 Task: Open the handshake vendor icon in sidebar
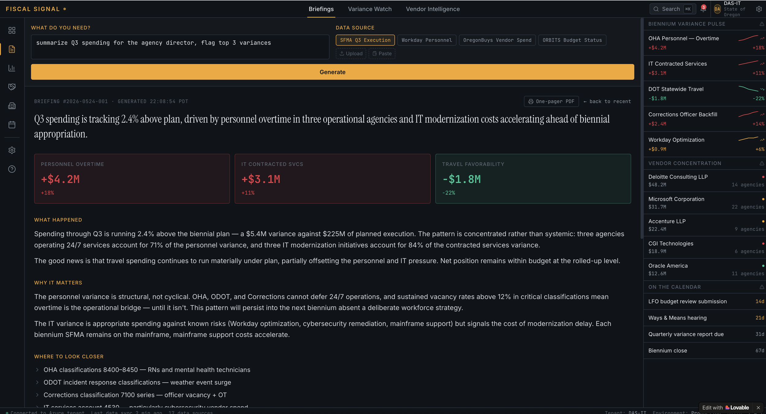(x=12, y=87)
